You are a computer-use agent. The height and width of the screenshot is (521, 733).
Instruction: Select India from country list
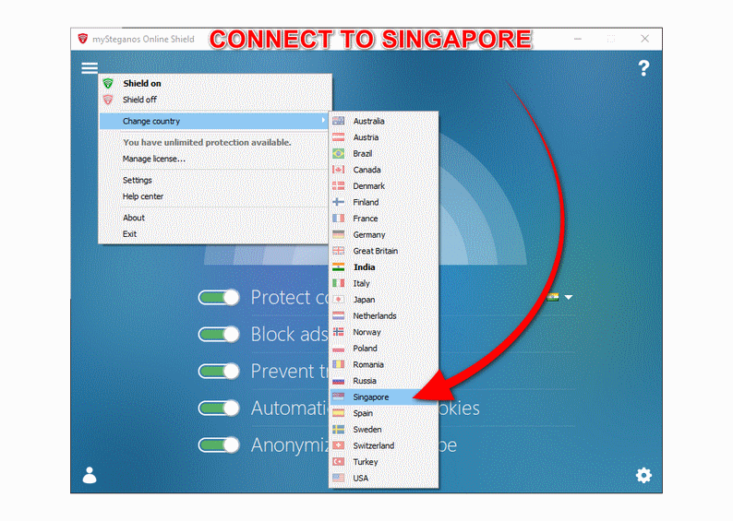(383, 267)
